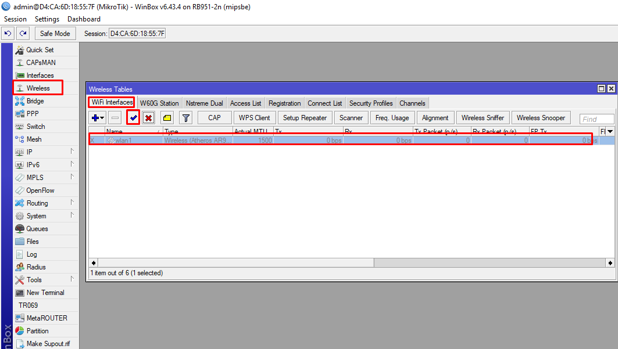Open PPP in the sidebar
The height and width of the screenshot is (349, 618).
pos(46,114)
